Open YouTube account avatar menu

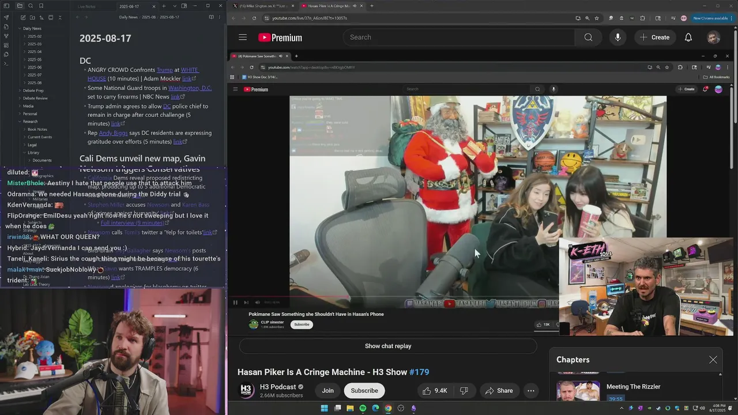coord(714,37)
